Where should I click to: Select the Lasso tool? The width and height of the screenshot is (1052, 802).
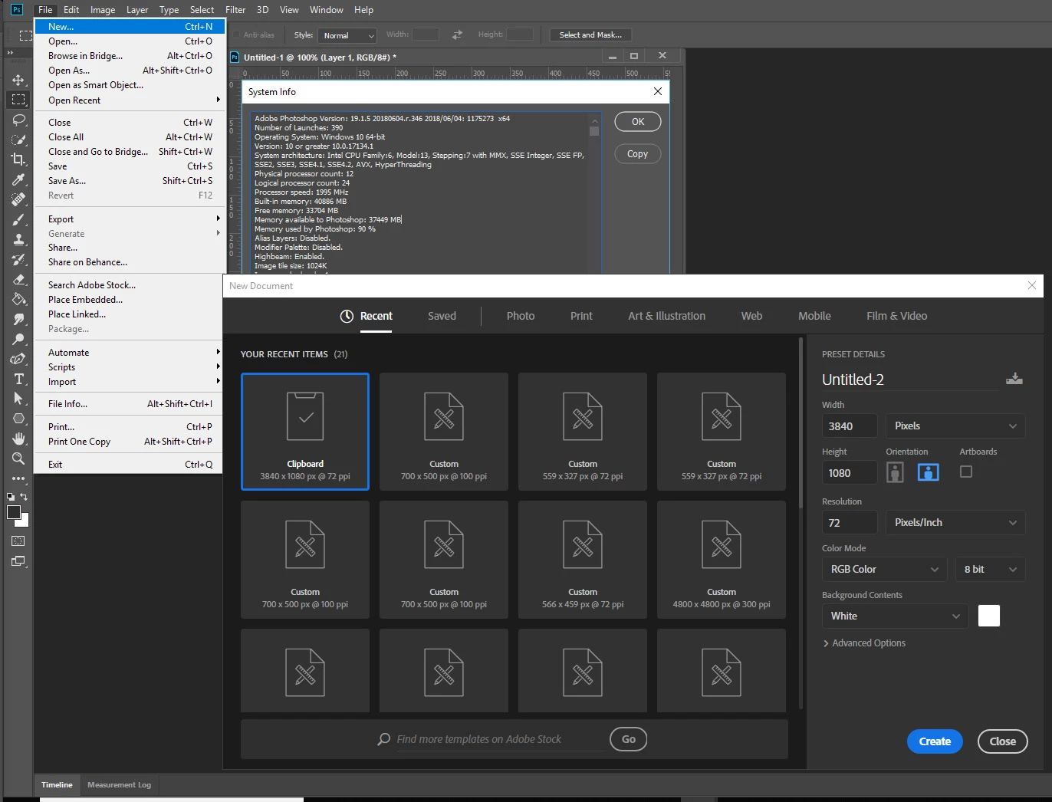coord(18,120)
